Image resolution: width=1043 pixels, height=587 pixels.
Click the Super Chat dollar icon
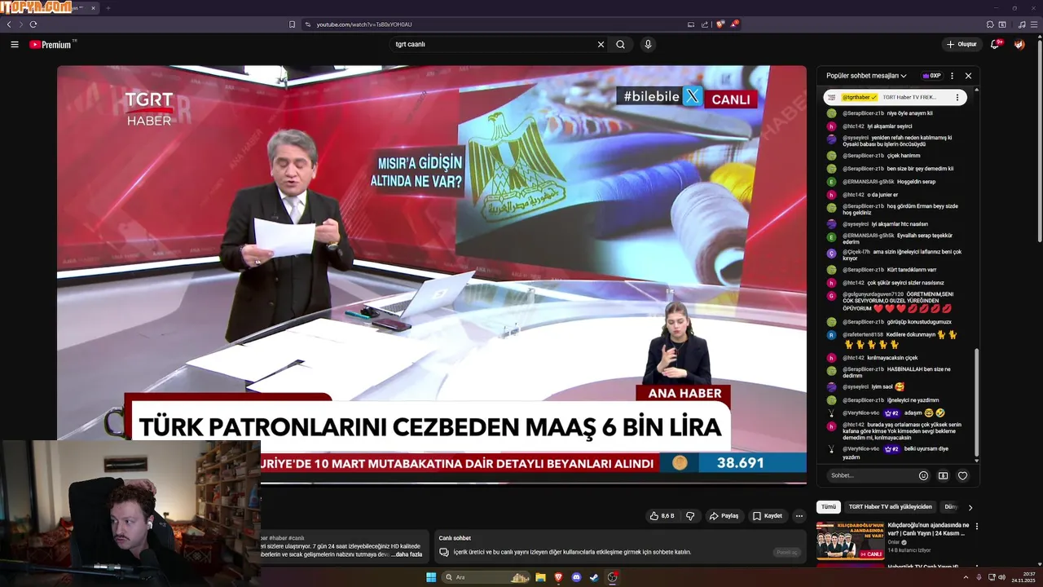tap(943, 475)
